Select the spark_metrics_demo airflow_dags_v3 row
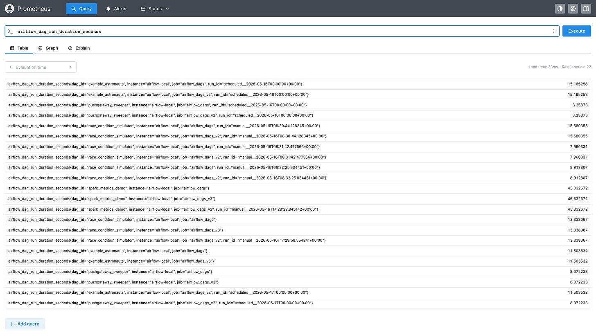 [298, 199]
